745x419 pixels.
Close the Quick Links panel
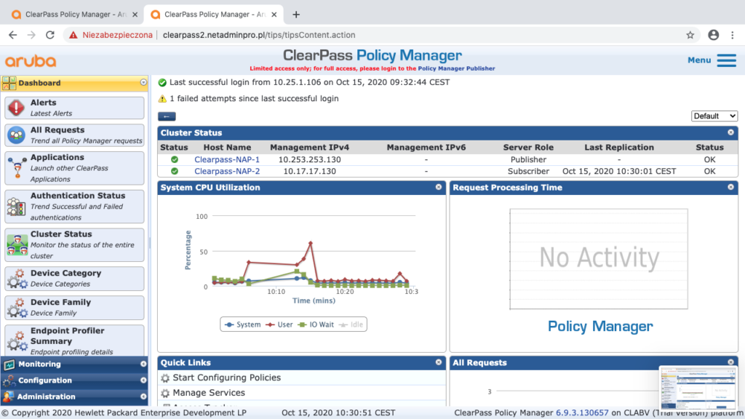tap(439, 362)
